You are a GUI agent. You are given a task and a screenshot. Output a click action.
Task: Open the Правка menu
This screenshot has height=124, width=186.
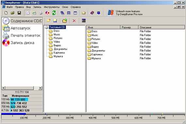coord(19,7)
